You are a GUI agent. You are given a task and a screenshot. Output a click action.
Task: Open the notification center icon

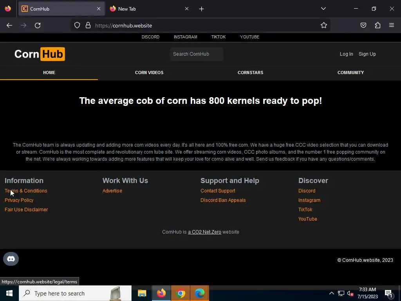coord(388,294)
